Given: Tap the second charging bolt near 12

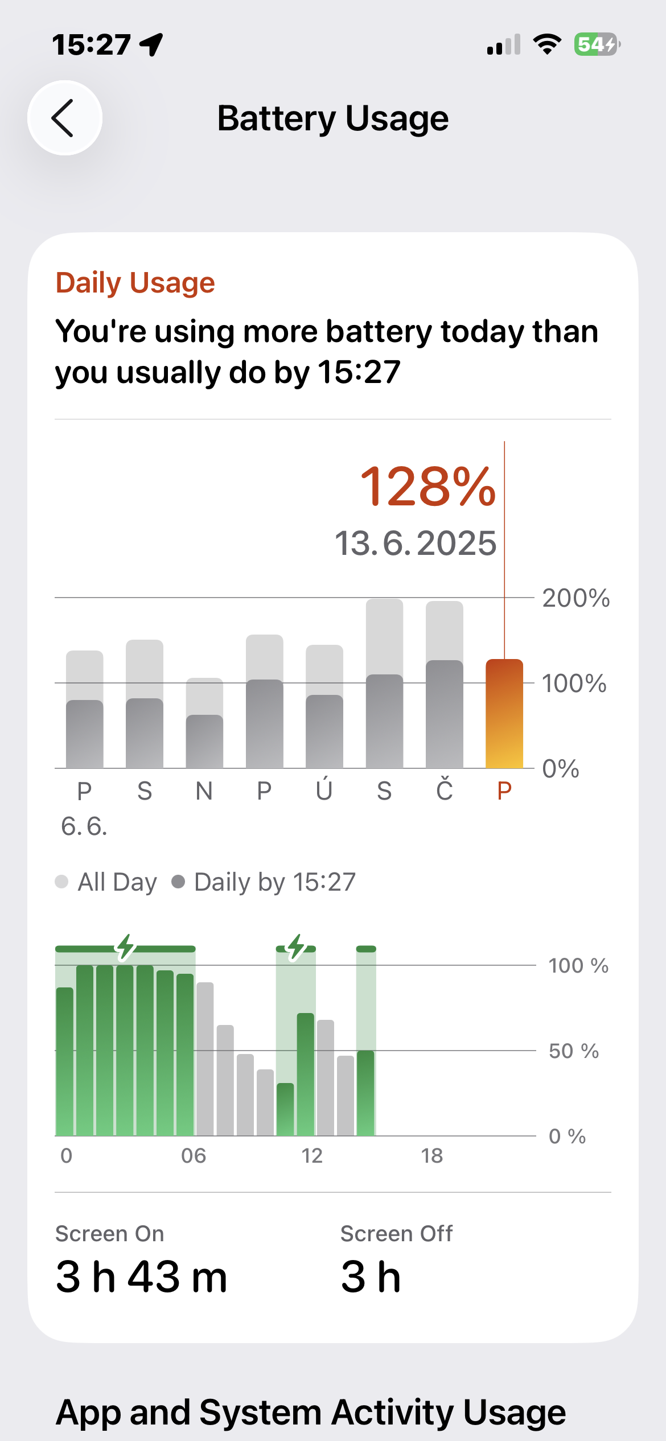Looking at the screenshot, I should click(x=295, y=948).
